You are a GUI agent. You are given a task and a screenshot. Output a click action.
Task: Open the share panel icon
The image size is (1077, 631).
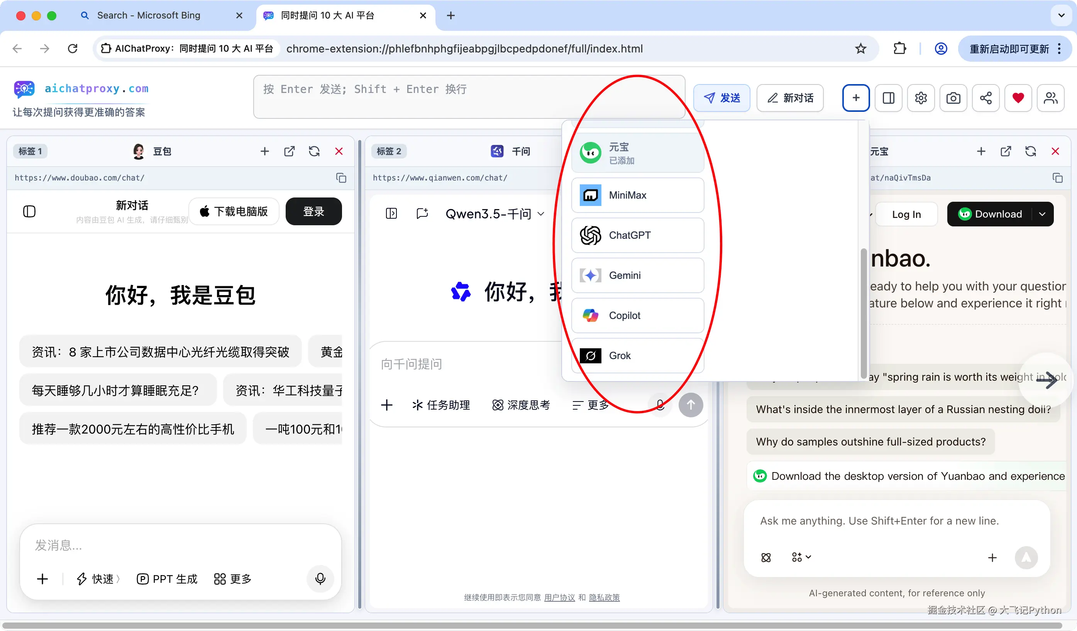click(986, 98)
